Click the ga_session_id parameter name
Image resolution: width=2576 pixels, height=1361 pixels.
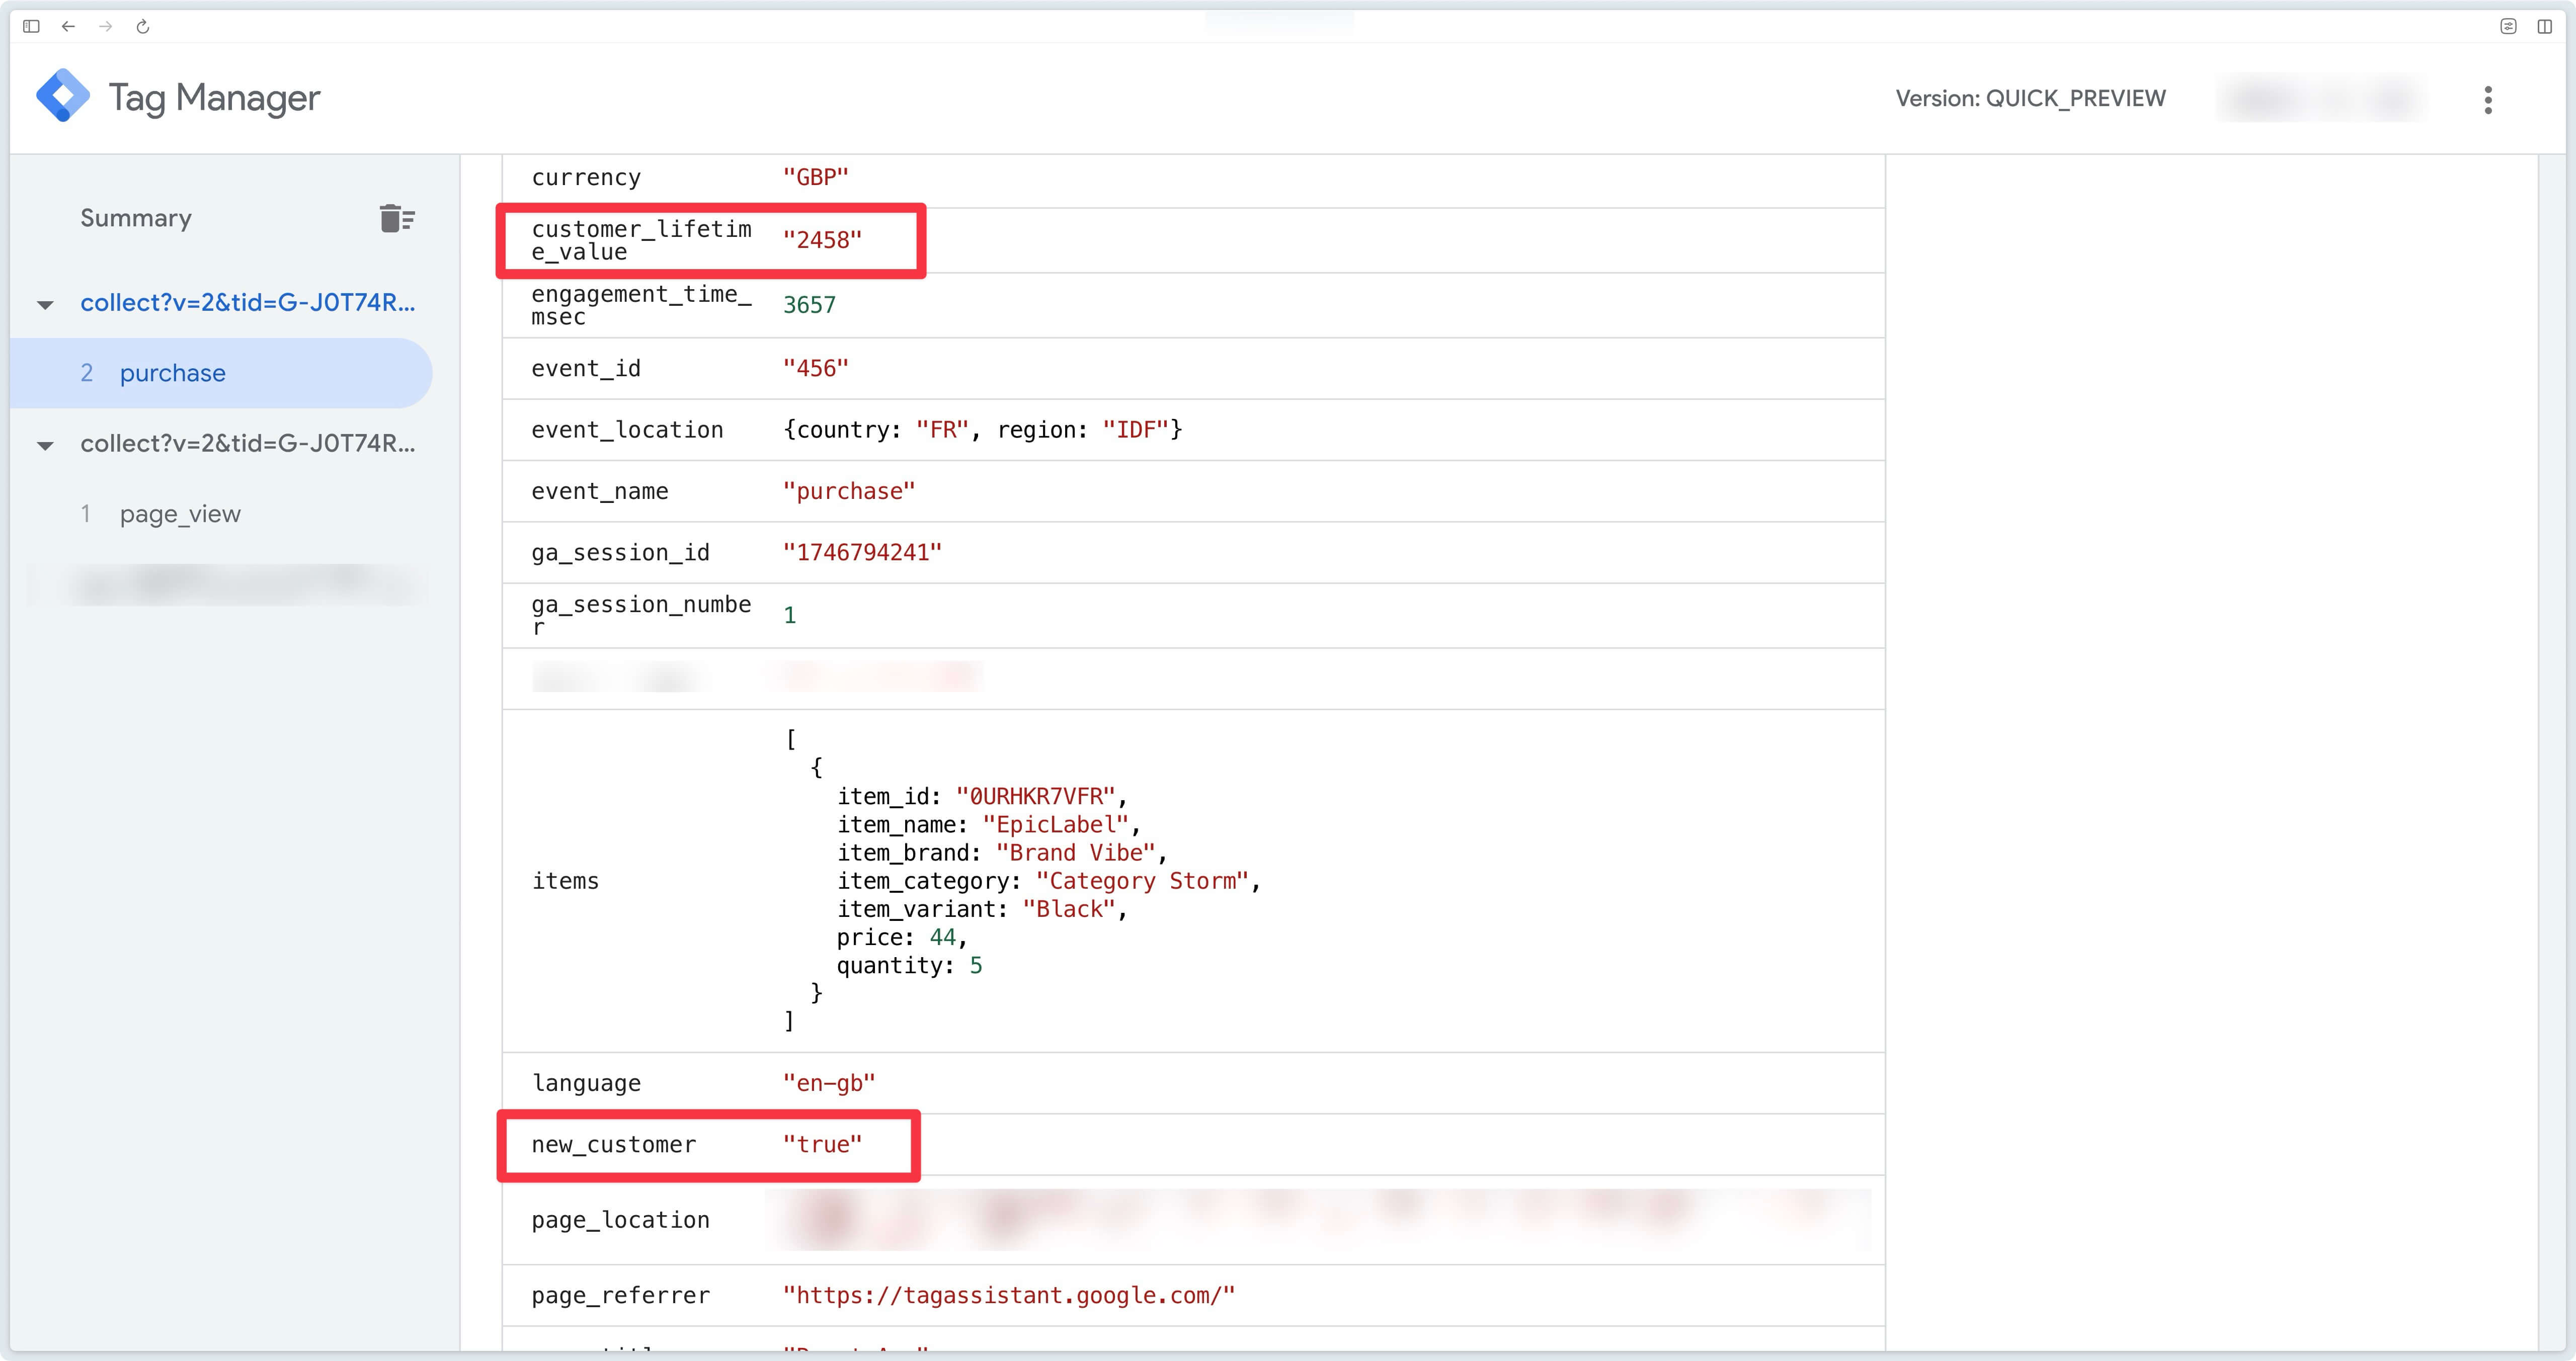click(620, 552)
